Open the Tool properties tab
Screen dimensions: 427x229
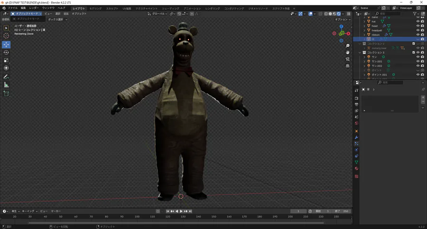356,90
